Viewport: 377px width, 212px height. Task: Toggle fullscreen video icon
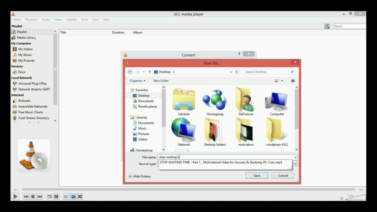pyautogui.click(x=49, y=196)
